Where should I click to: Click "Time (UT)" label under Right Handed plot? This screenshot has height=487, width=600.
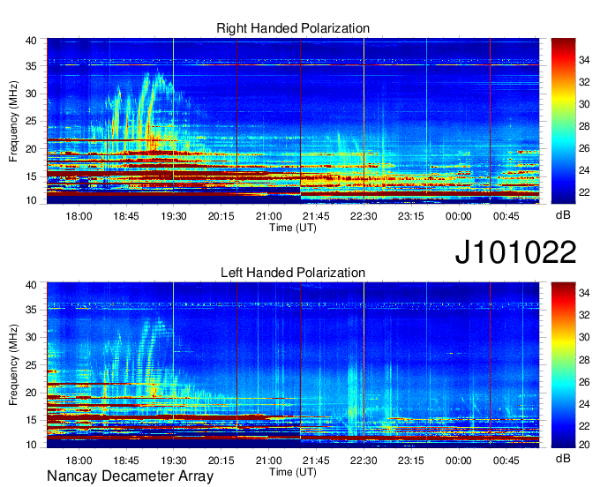point(293,228)
